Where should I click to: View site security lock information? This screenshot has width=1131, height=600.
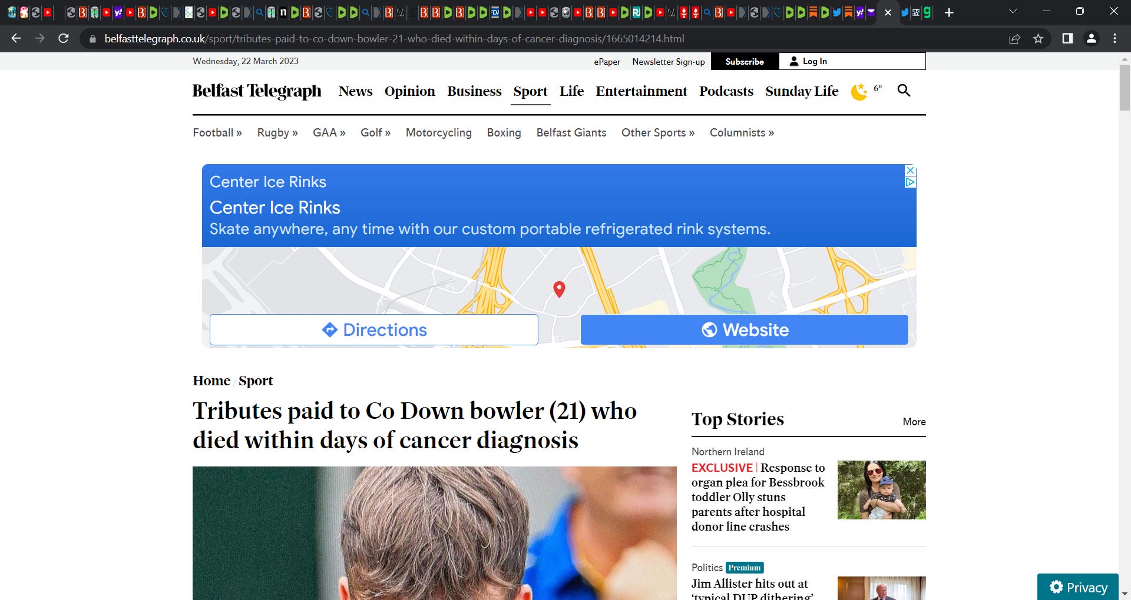pyautogui.click(x=92, y=39)
